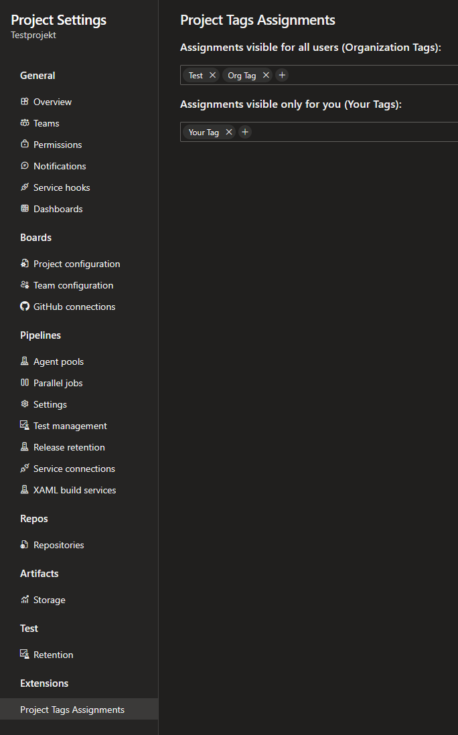This screenshot has width=458, height=735.
Task: Click the Overview icon in the sidebar
Action: [25, 101]
